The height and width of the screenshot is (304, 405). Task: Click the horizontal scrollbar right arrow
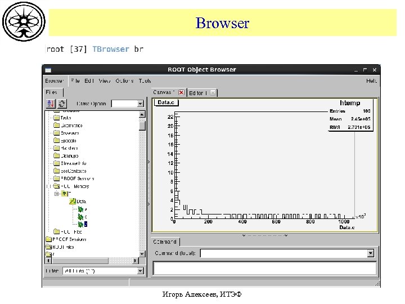(x=136, y=261)
